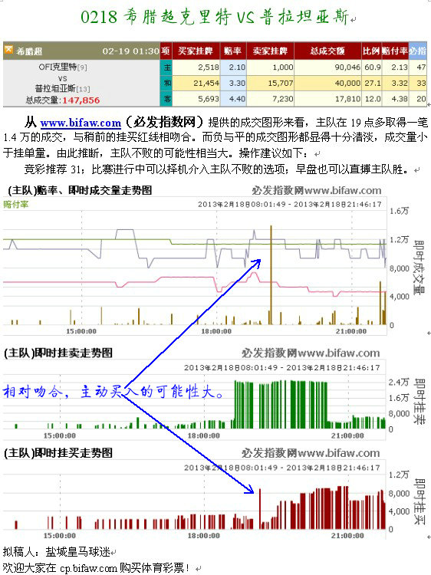
Task: Click the cp.bifaw.com text at the bottom
Action: tap(88, 568)
